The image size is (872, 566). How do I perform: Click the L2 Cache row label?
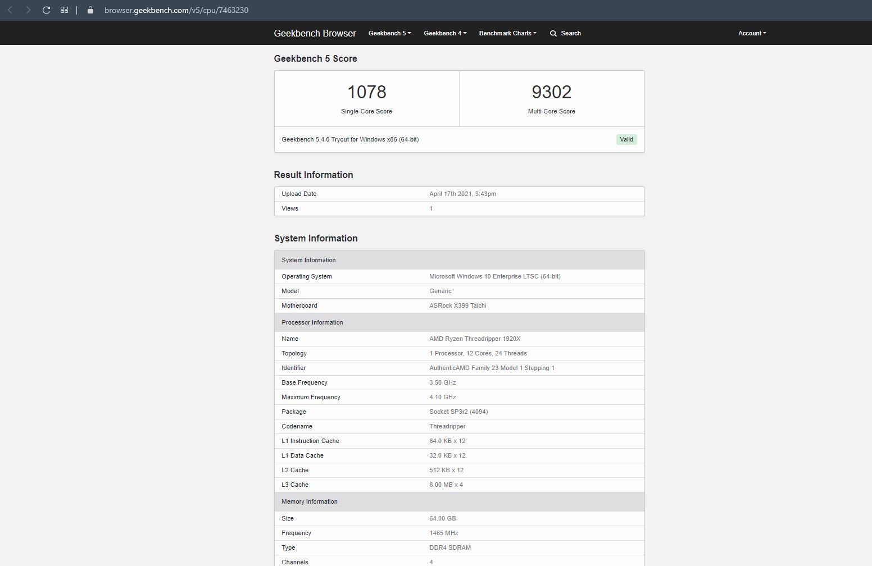tap(295, 470)
